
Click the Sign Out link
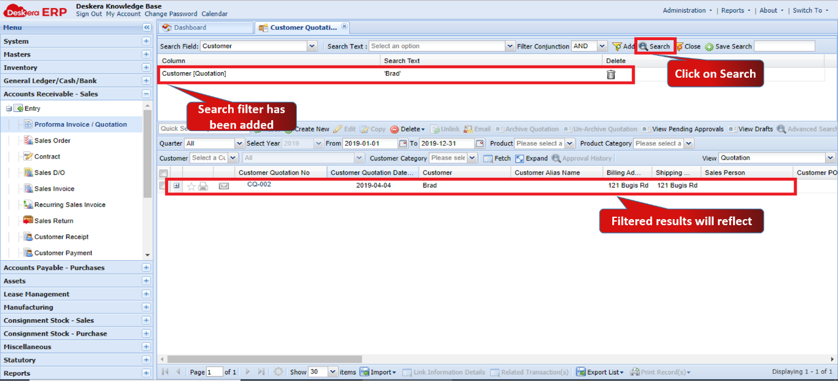[89, 14]
